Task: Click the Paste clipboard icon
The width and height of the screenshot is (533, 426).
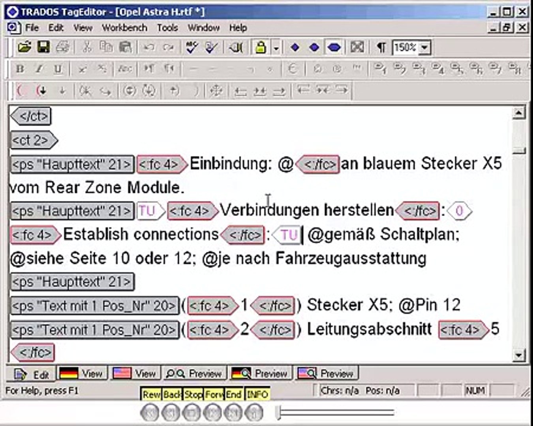Action: point(125,47)
